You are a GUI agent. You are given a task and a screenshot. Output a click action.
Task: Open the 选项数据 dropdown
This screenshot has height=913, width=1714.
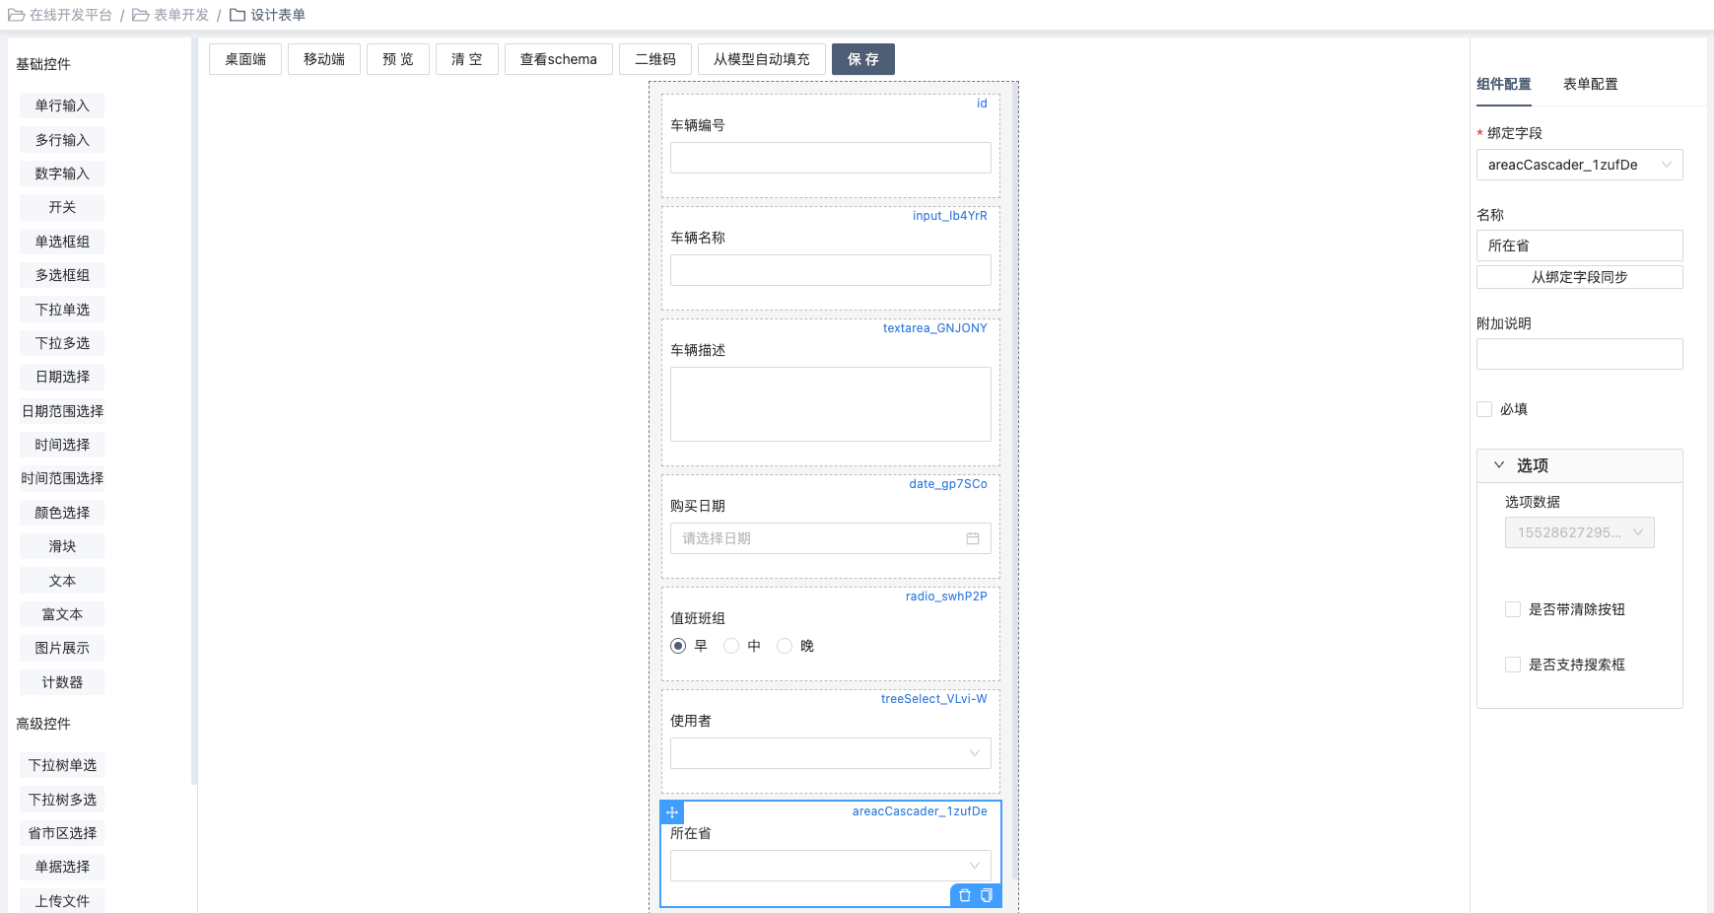(1579, 532)
